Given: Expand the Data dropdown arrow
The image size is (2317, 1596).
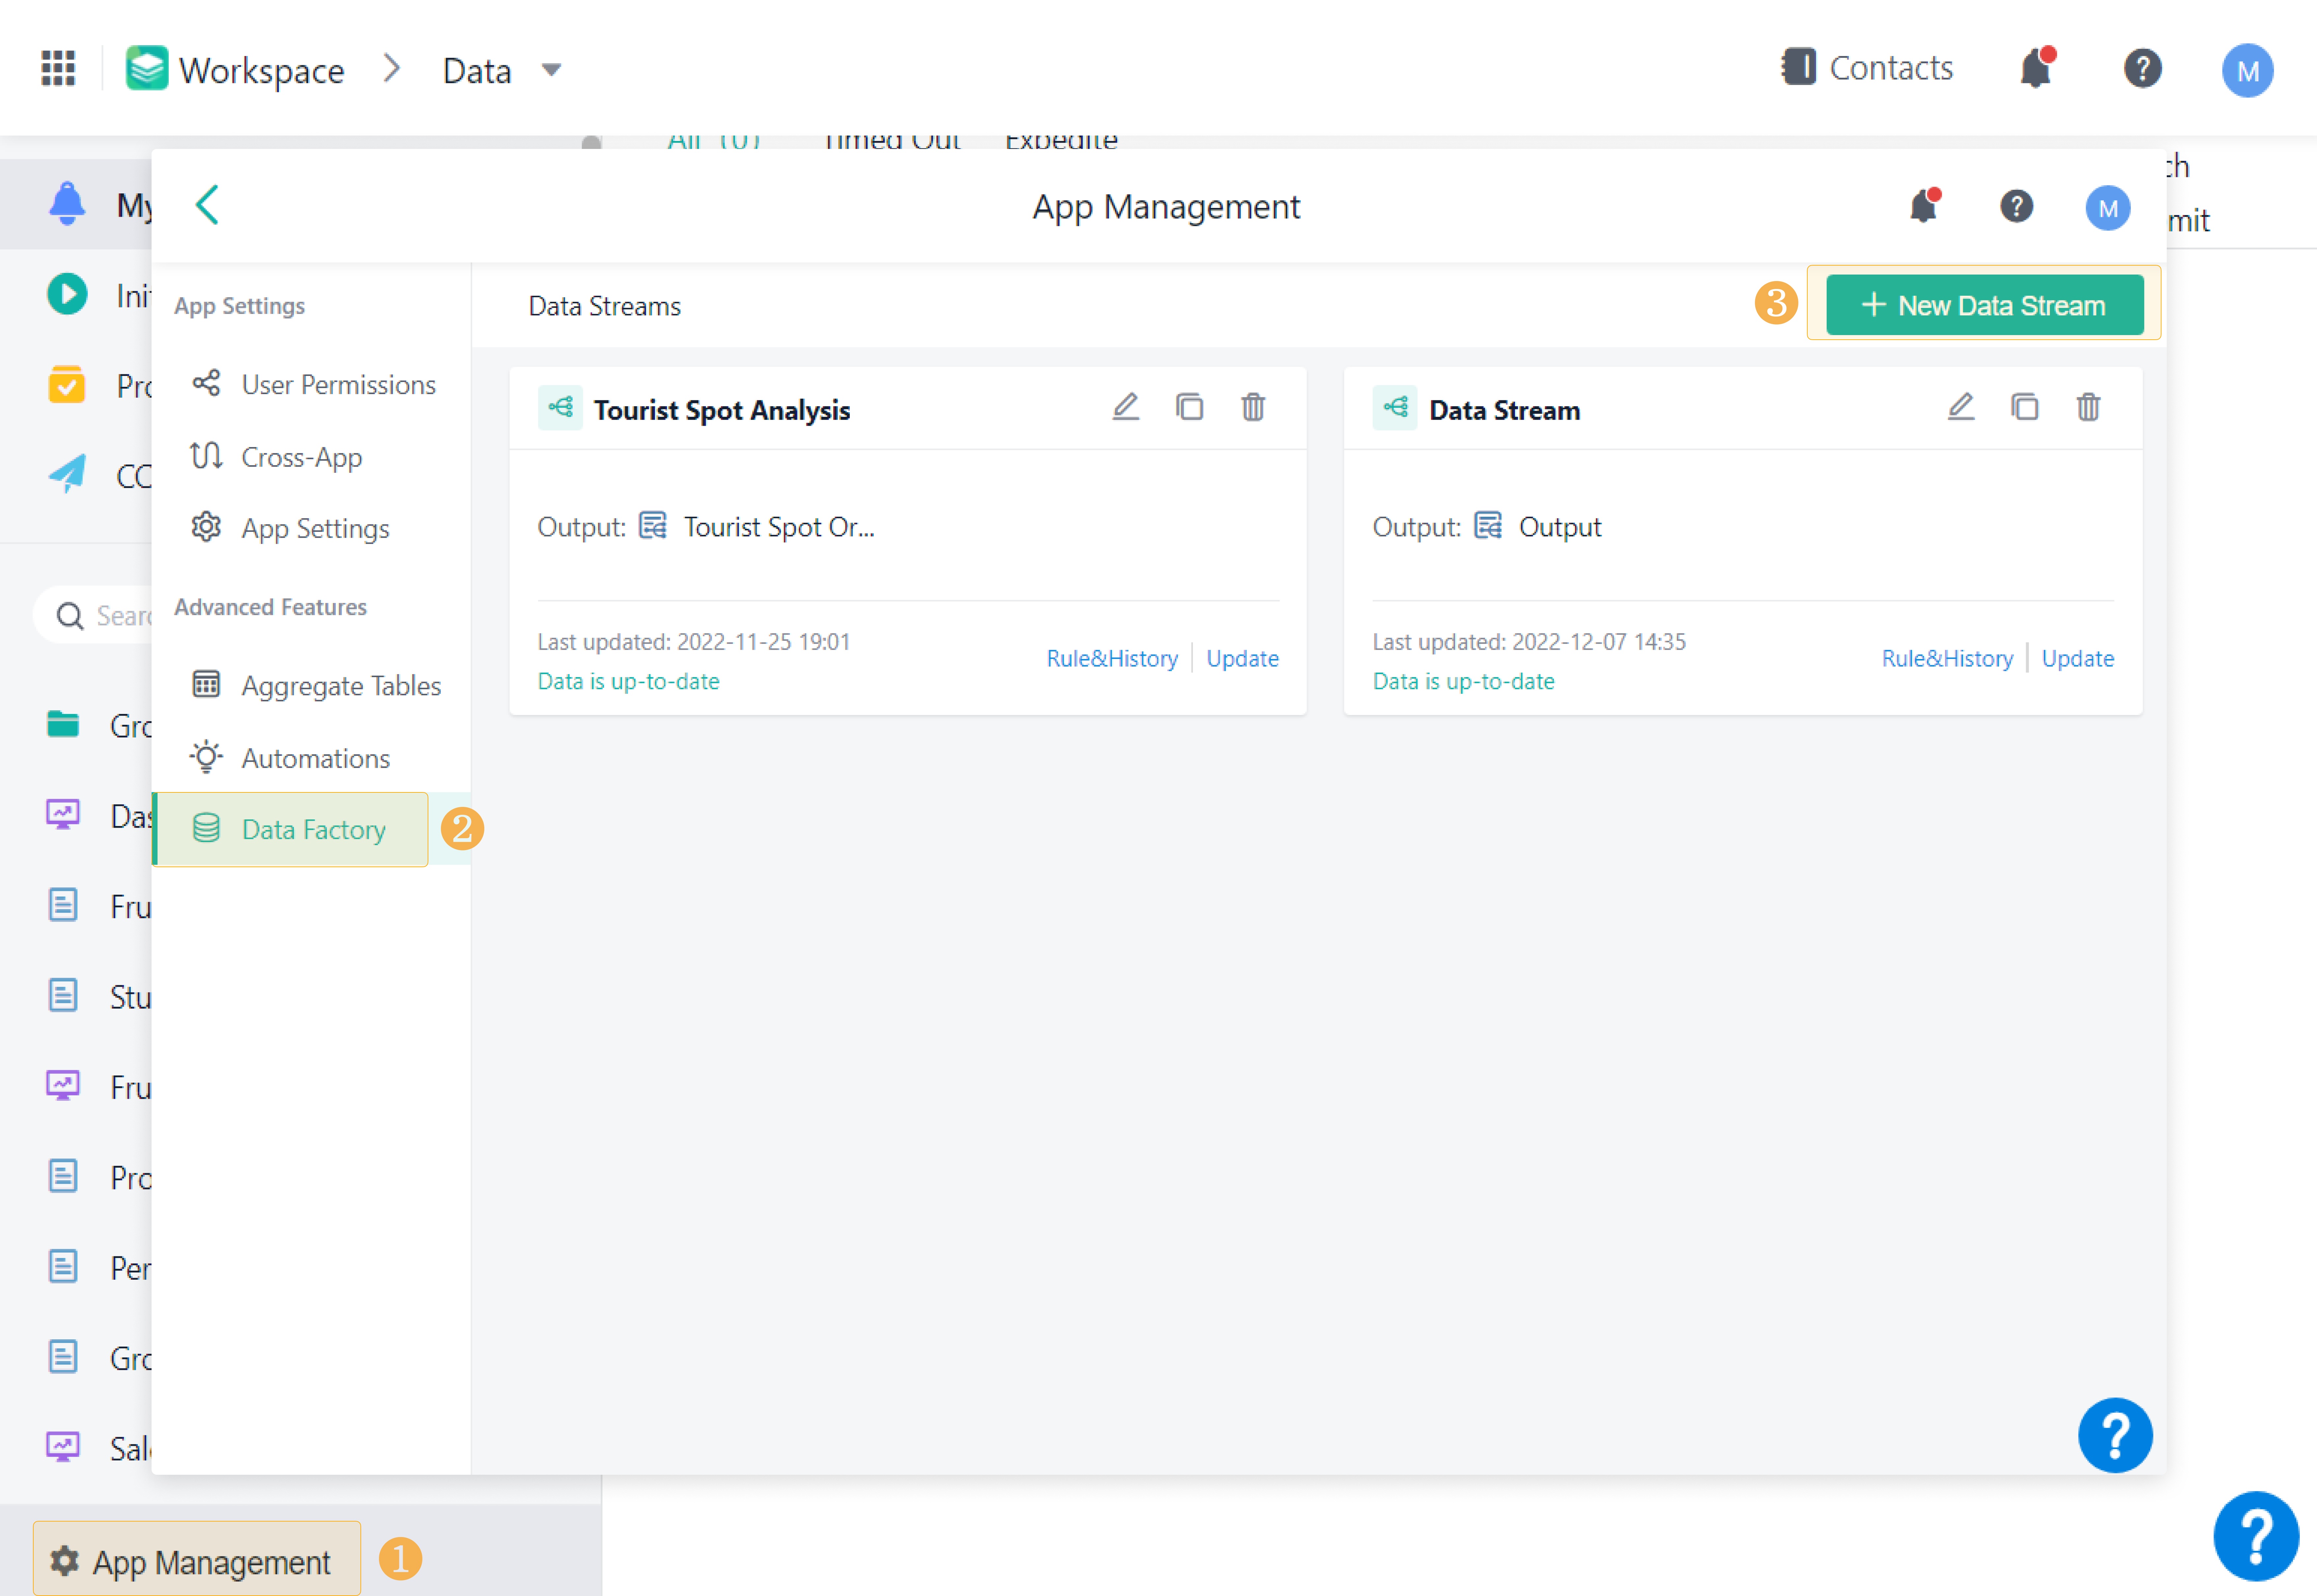Looking at the screenshot, I should click(551, 70).
